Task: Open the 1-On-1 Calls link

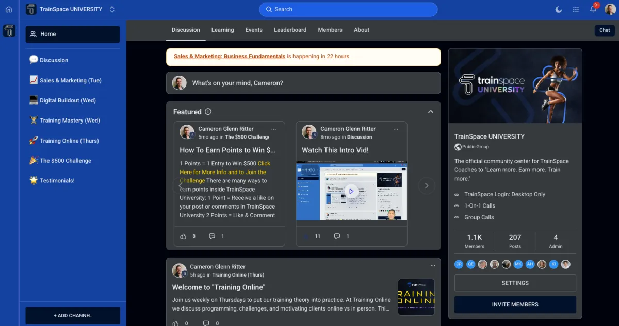Action: [x=480, y=205]
